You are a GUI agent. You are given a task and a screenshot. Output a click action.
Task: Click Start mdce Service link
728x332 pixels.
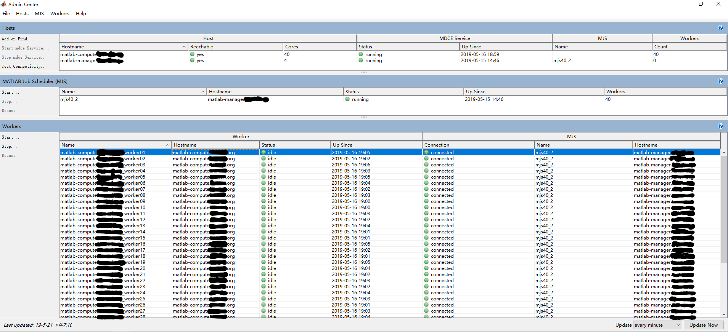tap(25, 48)
